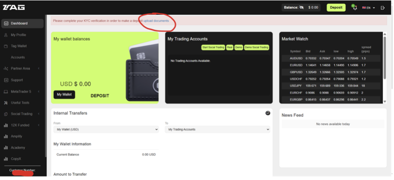Click the Support icon in sidebar
The width and height of the screenshot is (394, 180).
coord(6,80)
